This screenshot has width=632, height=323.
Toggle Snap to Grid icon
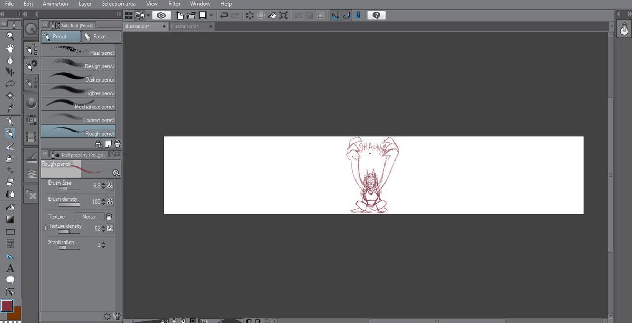click(358, 15)
